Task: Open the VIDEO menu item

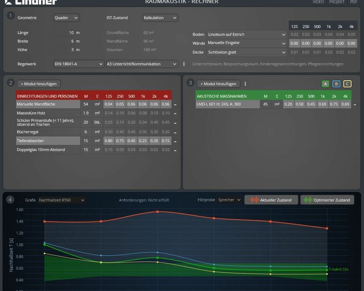Action: pos(318,2)
